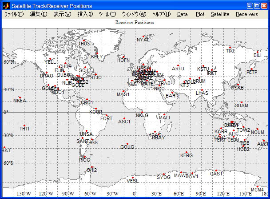Open the Receivers menu
Viewport: 270px width, 199px height.
[x=246, y=14]
